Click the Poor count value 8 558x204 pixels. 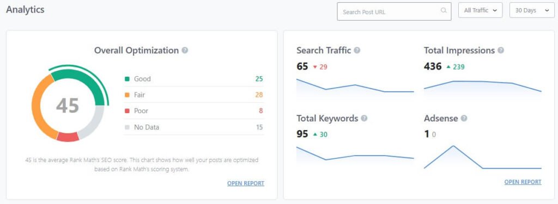261,111
